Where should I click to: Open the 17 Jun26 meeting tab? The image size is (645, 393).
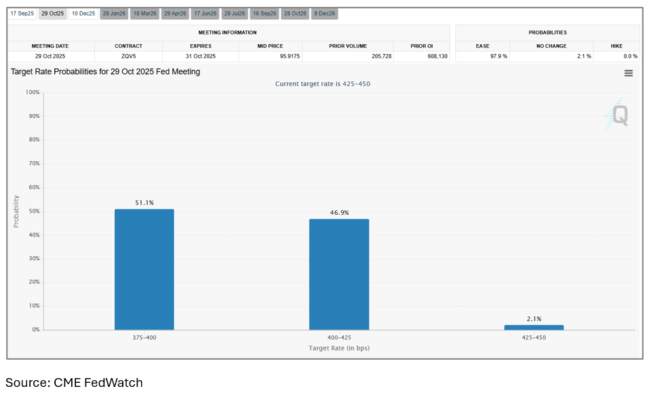pyautogui.click(x=205, y=14)
